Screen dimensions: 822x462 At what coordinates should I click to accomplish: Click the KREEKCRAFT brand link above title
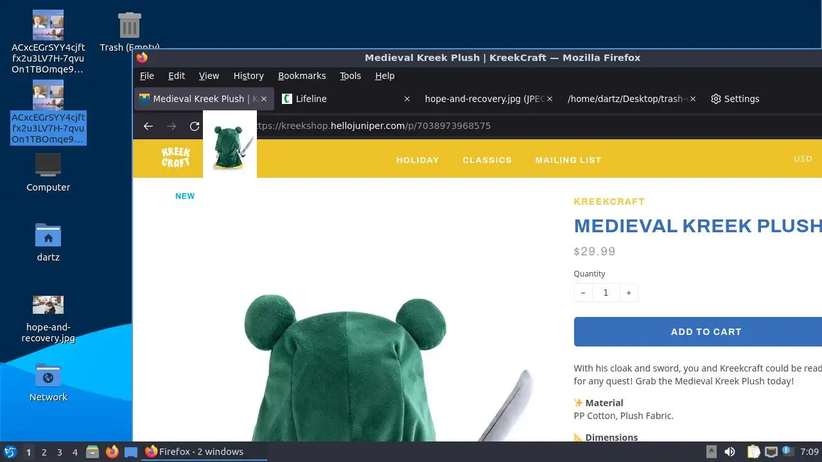pyautogui.click(x=609, y=201)
